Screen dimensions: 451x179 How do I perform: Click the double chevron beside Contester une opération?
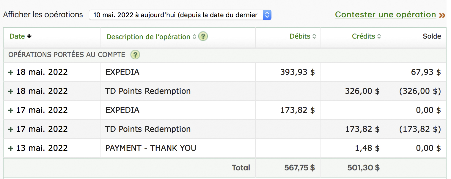[x=442, y=15]
